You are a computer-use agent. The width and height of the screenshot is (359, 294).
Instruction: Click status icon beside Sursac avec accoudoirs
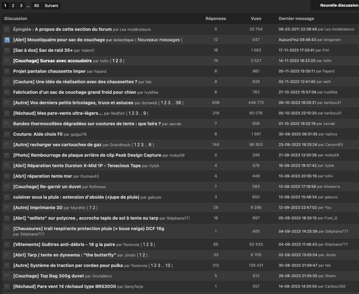pos(7,61)
